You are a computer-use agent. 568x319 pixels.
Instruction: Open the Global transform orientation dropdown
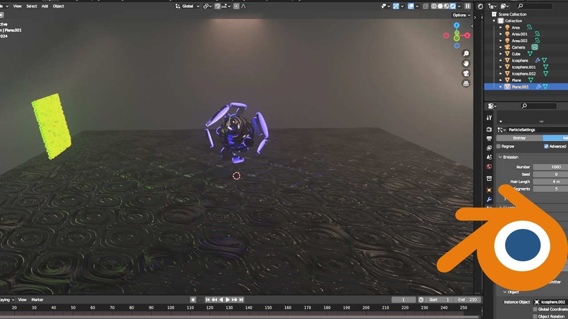pyautogui.click(x=187, y=6)
